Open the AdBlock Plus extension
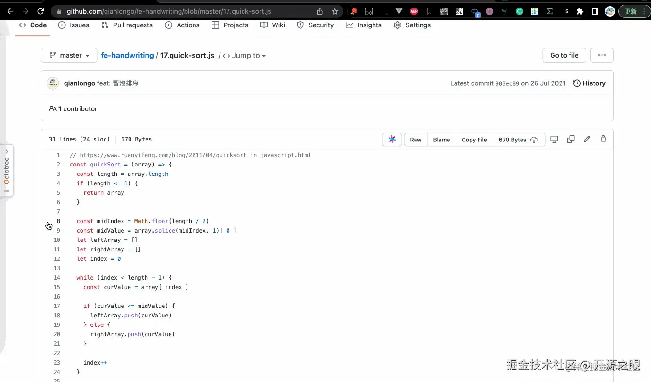651x382 pixels. pyautogui.click(x=414, y=11)
